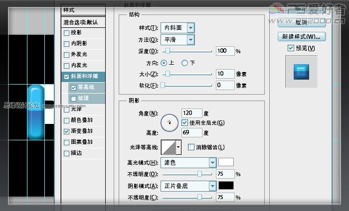349x211 pixels.
Task: Click the blue style preview thumbnail
Action: (x=301, y=72)
